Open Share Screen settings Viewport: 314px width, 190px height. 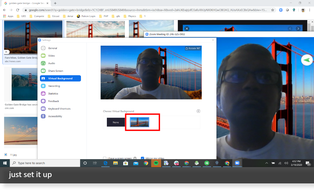click(x=56, y=71)
